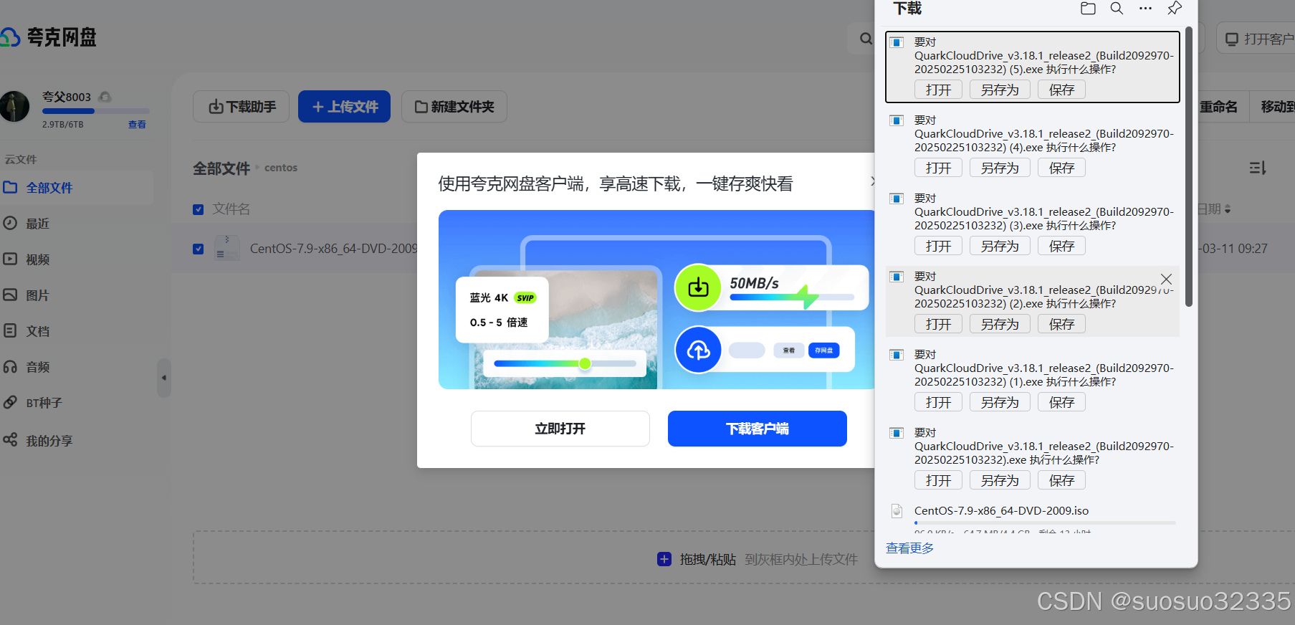Dismiss the (2).exe download item
This screenshot has height=625, width=1295.
pyautogui.click(x=1166, y=279)
